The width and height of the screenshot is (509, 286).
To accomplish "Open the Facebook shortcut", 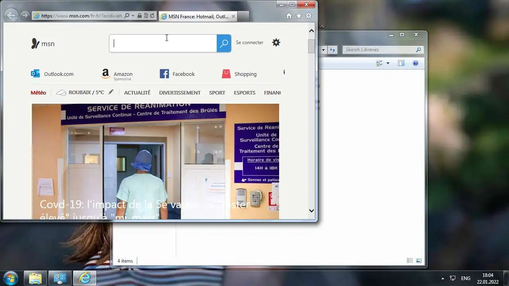I will tap(177, 74).
